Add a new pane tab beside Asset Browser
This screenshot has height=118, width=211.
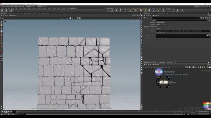click(176, 62)
